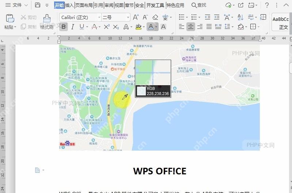
Task: Open help with the question mark icon
Action: [x=267, y=5]
